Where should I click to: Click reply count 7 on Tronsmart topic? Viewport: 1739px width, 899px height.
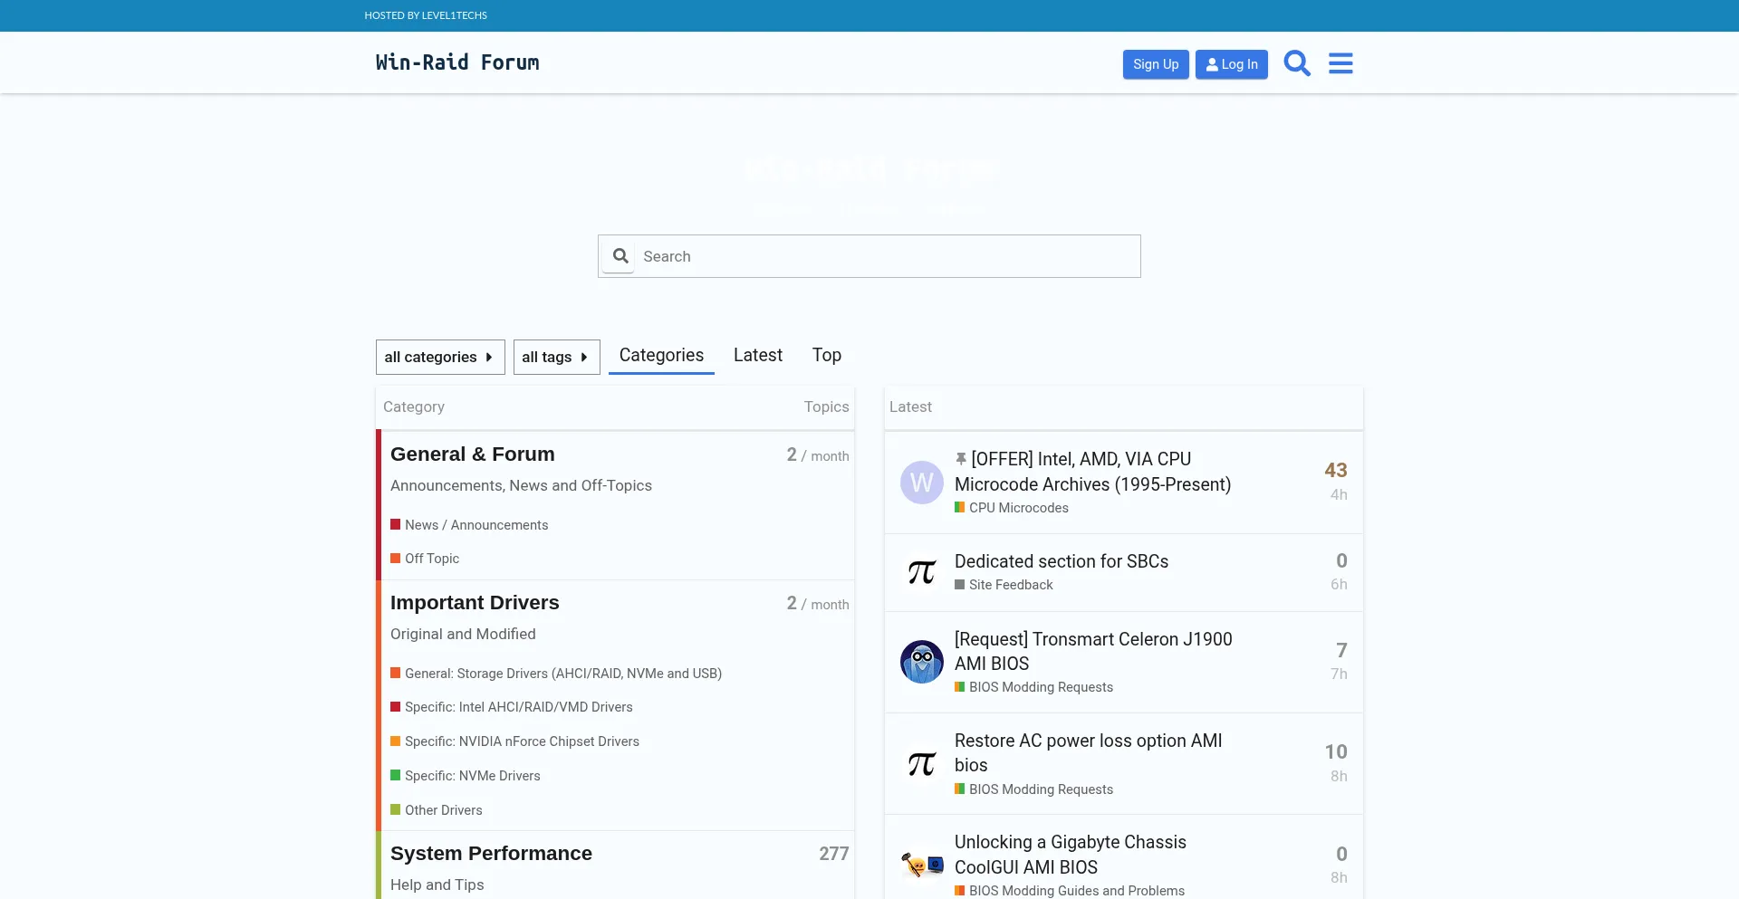coord(1341,650)
